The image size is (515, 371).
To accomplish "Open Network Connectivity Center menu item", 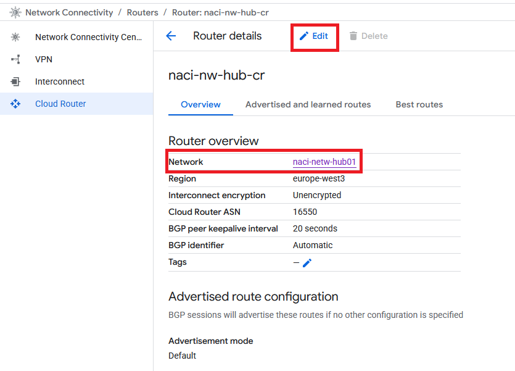I will point(88,37).
